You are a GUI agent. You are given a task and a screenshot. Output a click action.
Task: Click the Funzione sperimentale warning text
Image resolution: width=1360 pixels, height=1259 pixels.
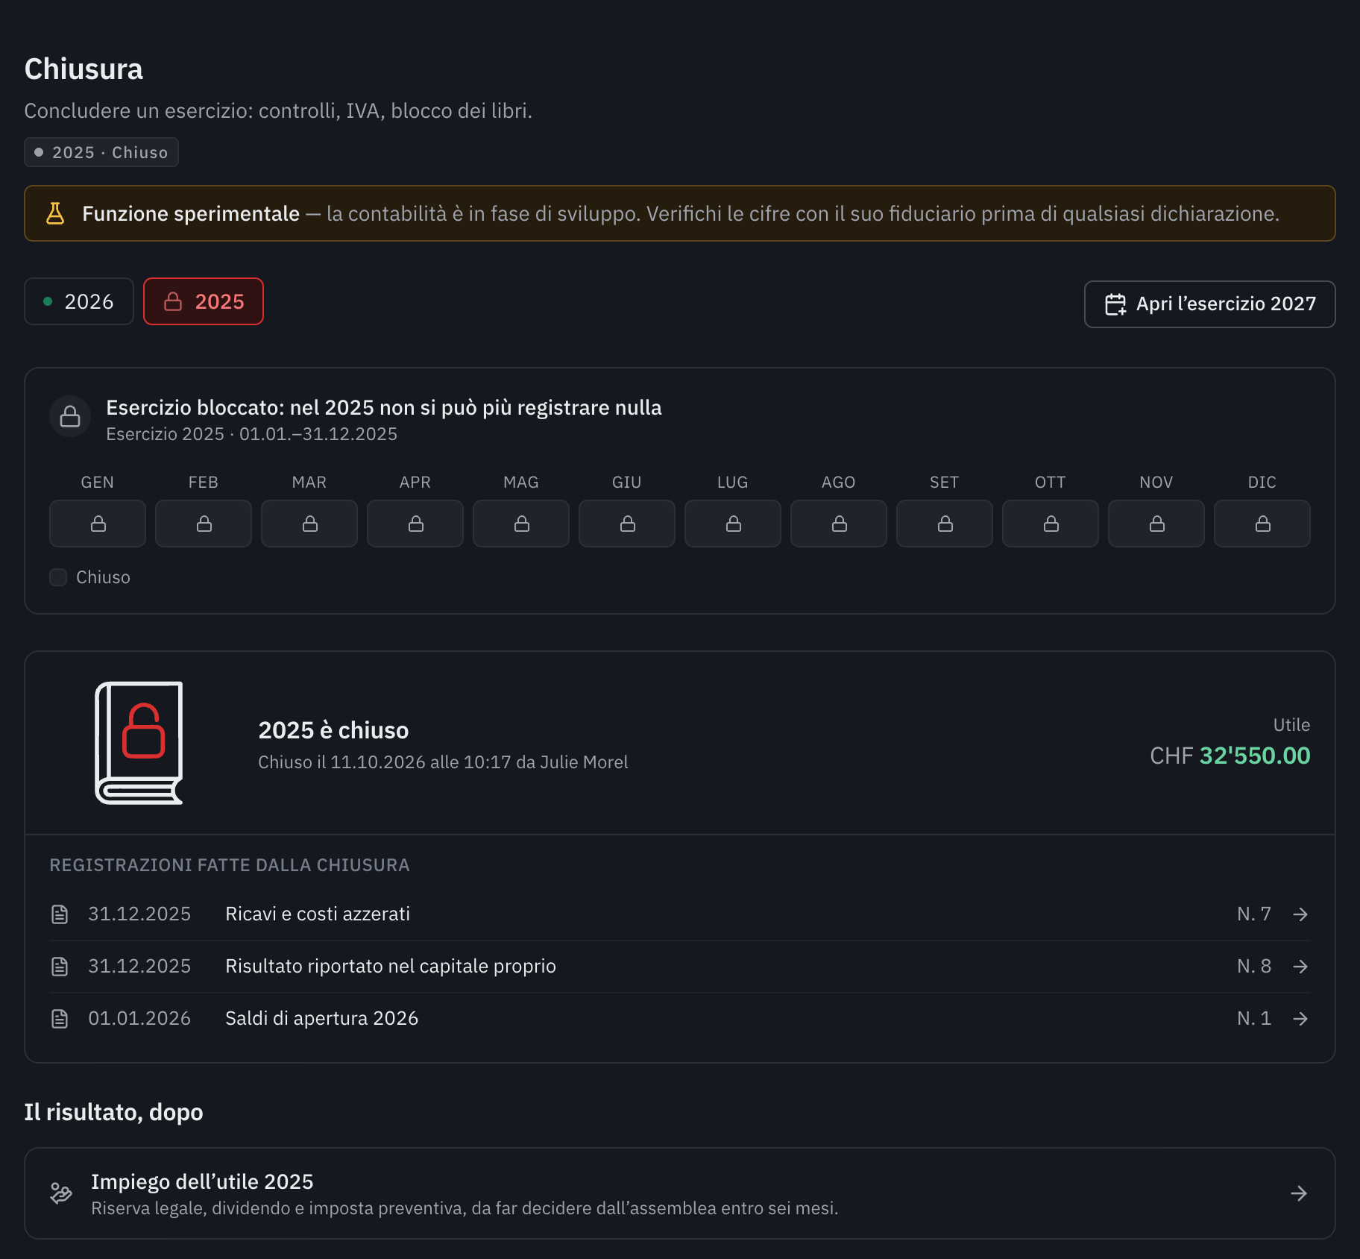click(191, 214)
